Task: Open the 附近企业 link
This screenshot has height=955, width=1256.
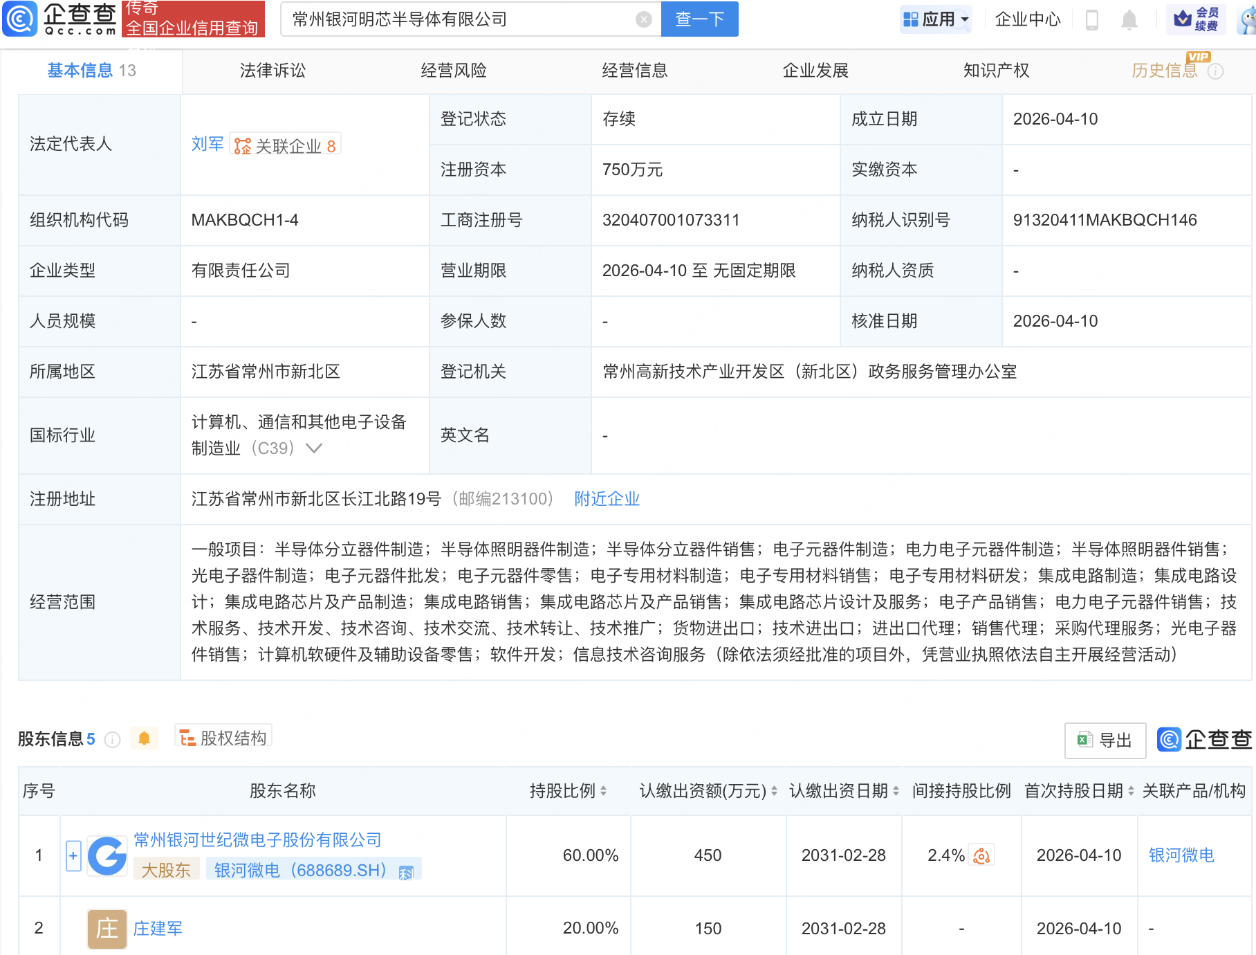Action: coord(607,499)
